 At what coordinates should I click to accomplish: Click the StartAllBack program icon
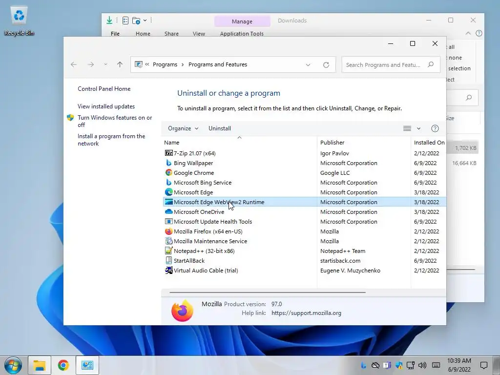(168, 261)
